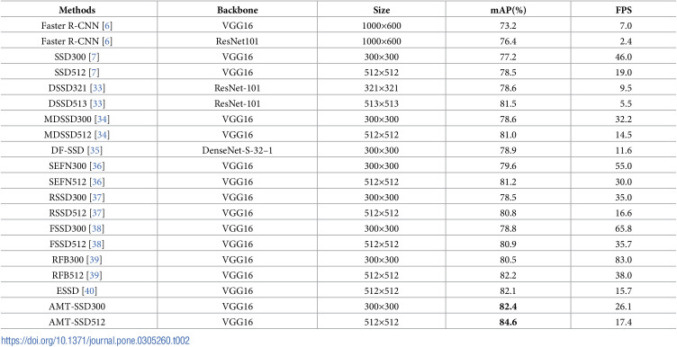Screen dimensions: 677x347
Task: Click citation 6 in the Faster R-CNN ResNet101 row
Action: click(107, 41)
